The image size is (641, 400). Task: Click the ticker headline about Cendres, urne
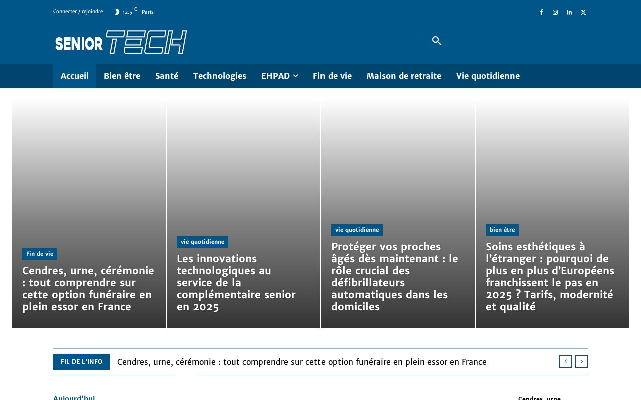tap(302, 362)
